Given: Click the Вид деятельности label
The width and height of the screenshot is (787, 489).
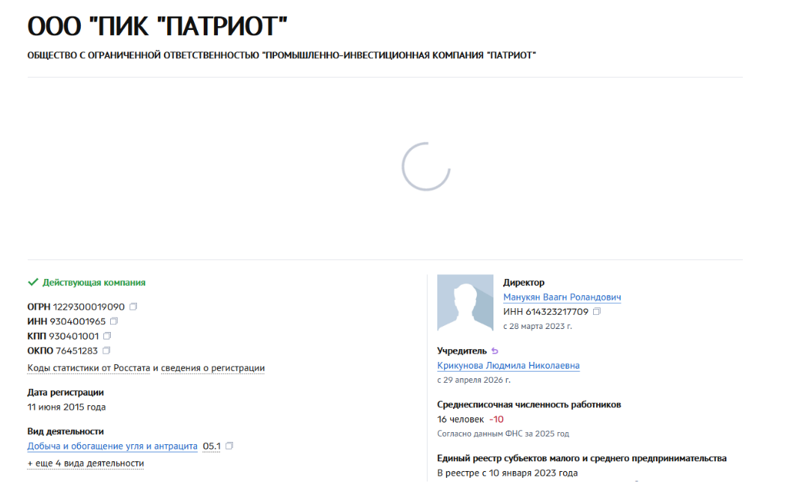Looking at the screenshot, I should tap(65, 431).
